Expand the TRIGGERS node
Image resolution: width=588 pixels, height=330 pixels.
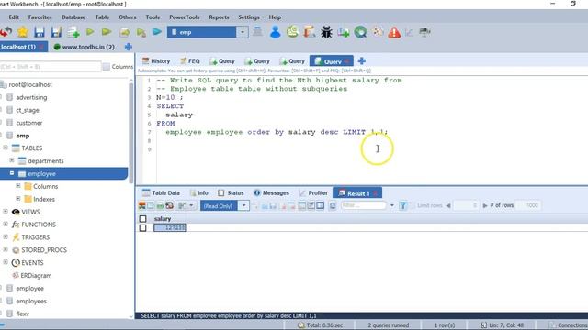tap(6, 236)
